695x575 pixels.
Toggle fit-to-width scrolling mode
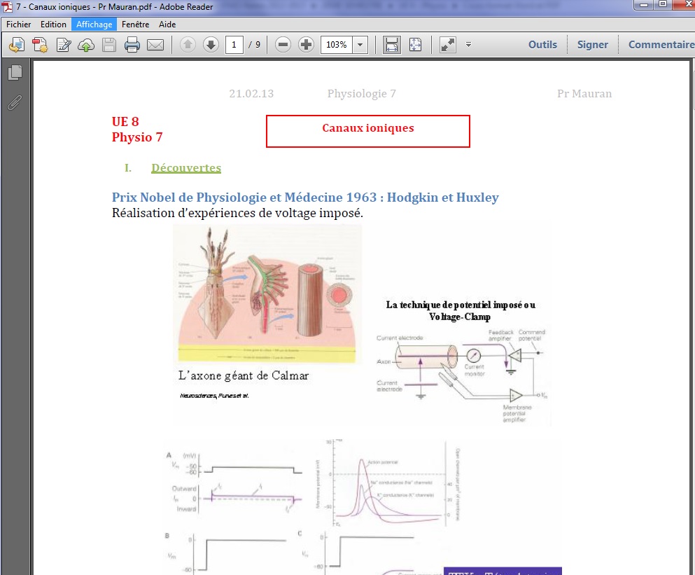[x=392, y=45]
